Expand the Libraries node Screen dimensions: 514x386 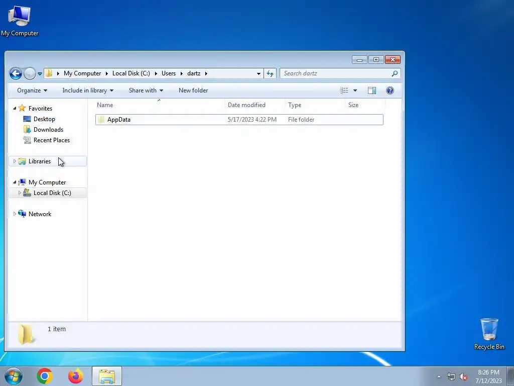[15, 161]
